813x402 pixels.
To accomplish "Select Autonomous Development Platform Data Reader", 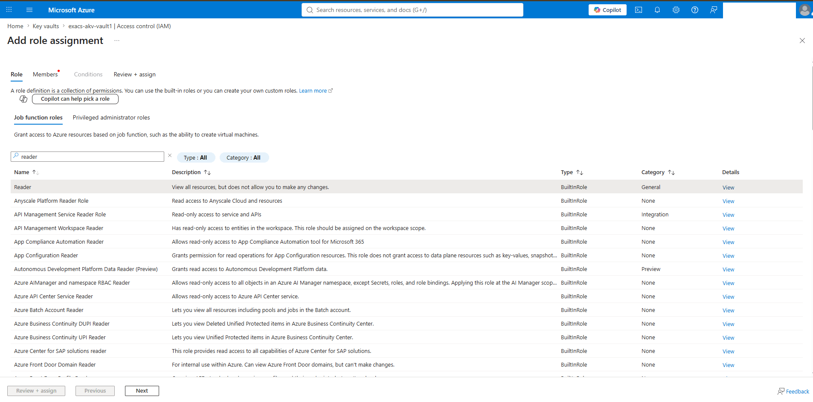I will pos(406,269).
